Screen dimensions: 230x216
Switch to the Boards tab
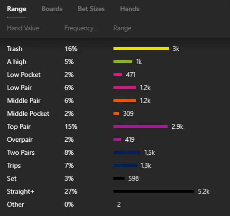52,9
